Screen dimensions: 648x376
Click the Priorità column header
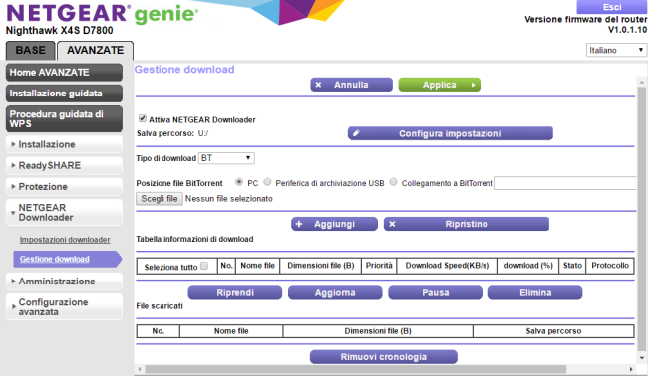(379, 266)
